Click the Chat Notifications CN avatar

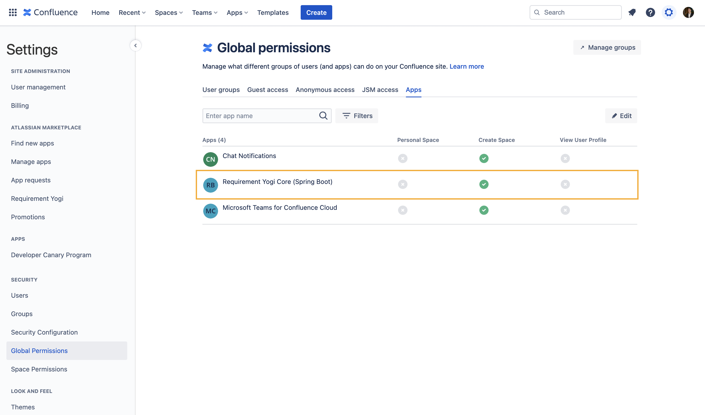pos(211,159)
